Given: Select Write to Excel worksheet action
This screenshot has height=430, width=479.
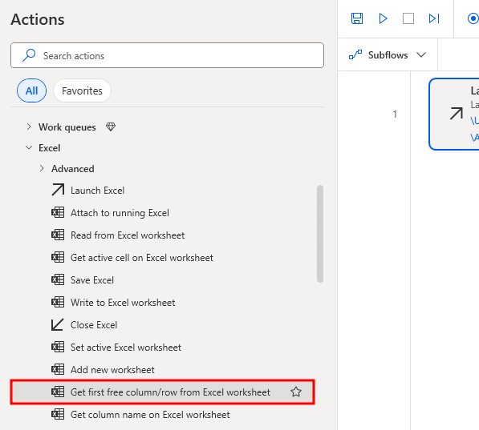Looking at the screenshot, I should (x=123, y=303).
